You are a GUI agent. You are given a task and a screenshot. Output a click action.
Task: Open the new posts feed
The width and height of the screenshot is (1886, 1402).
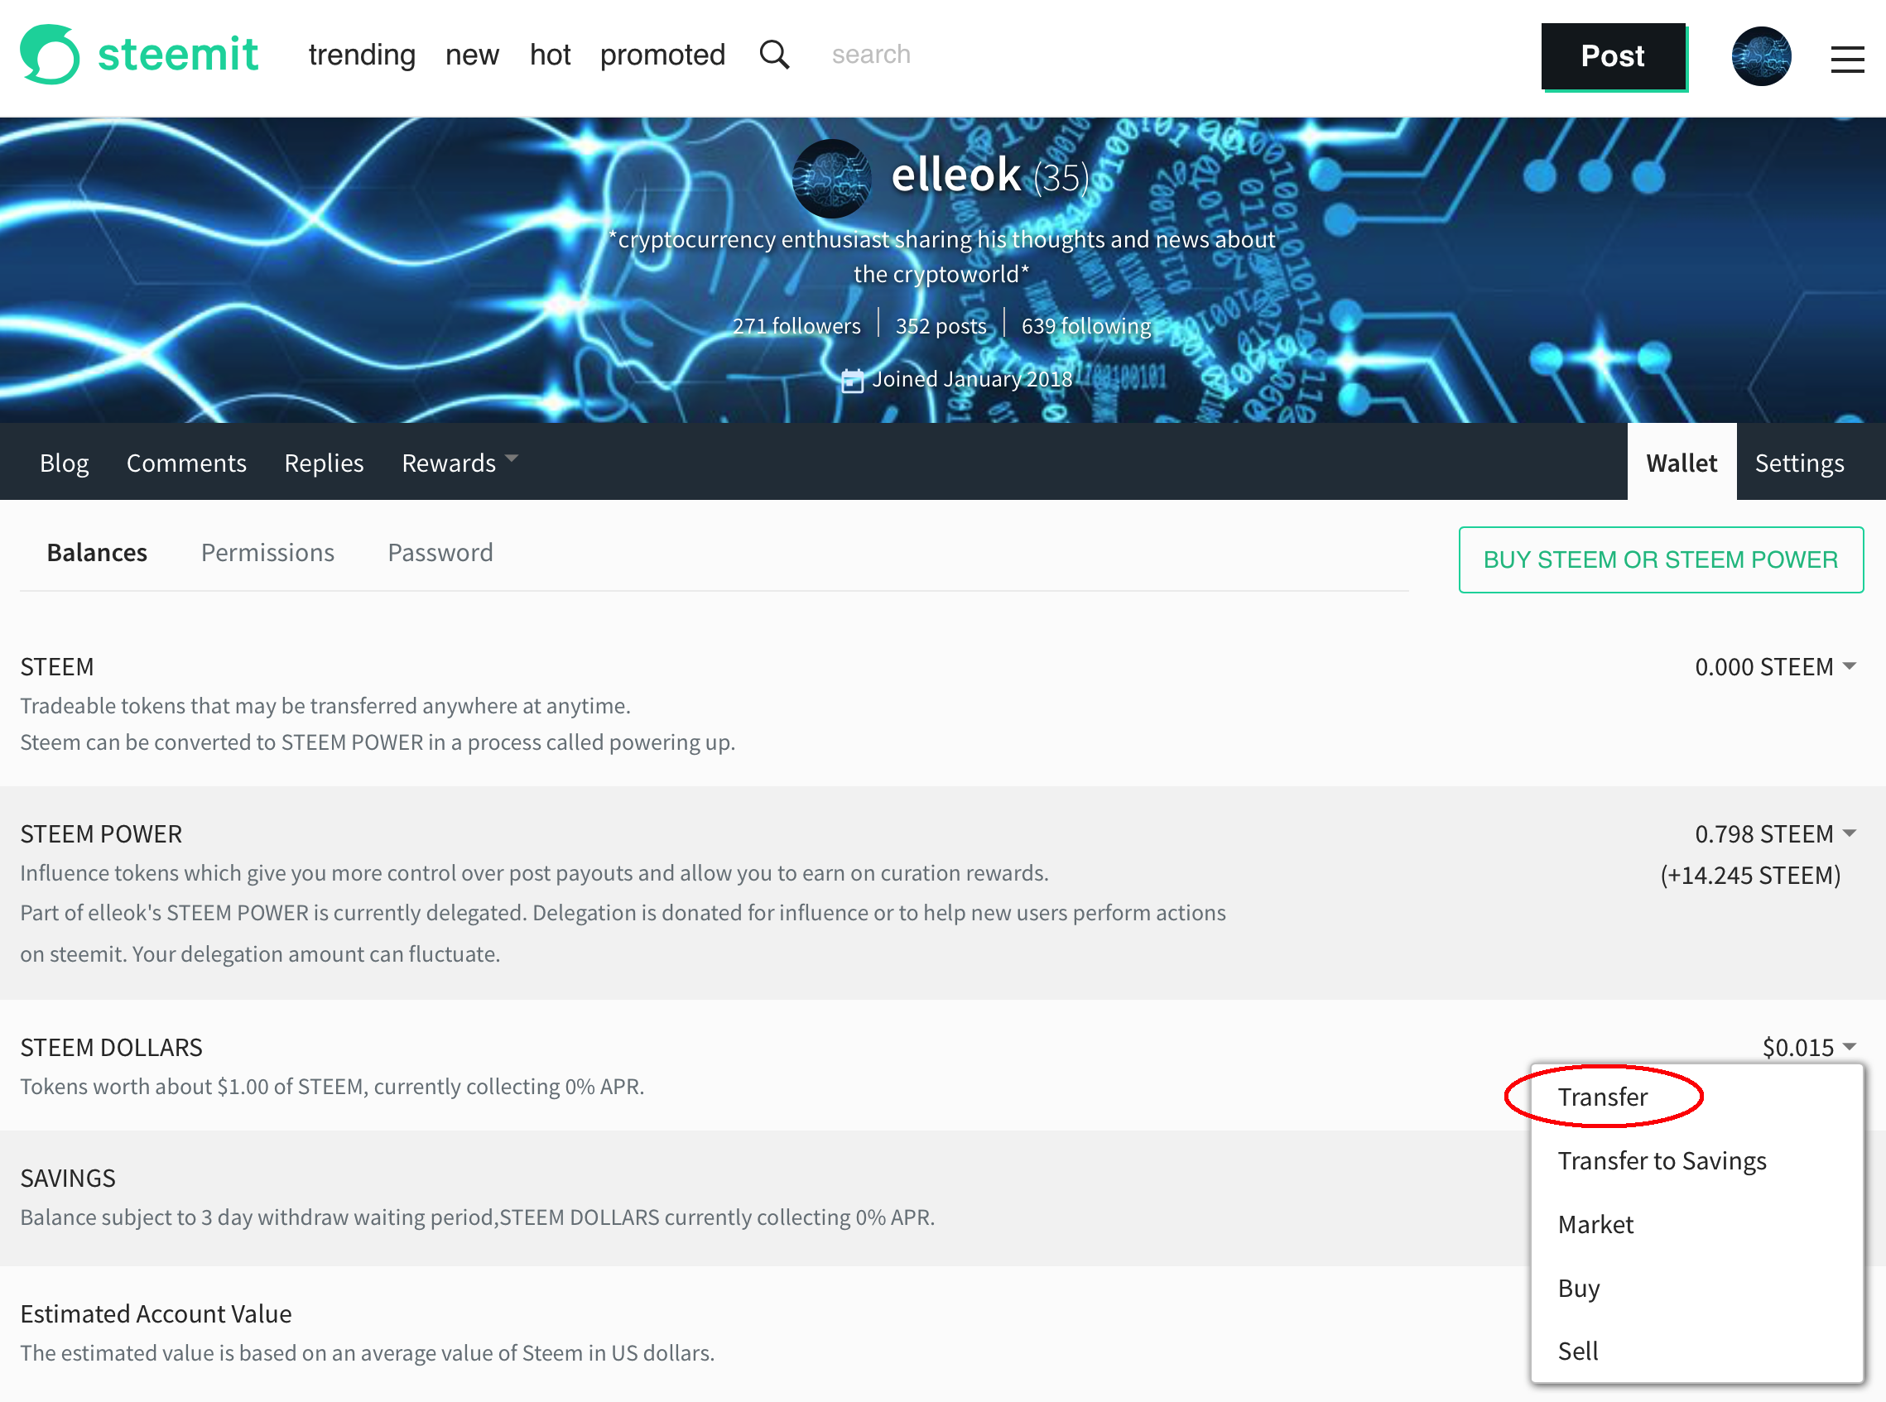tap(472, 55)
